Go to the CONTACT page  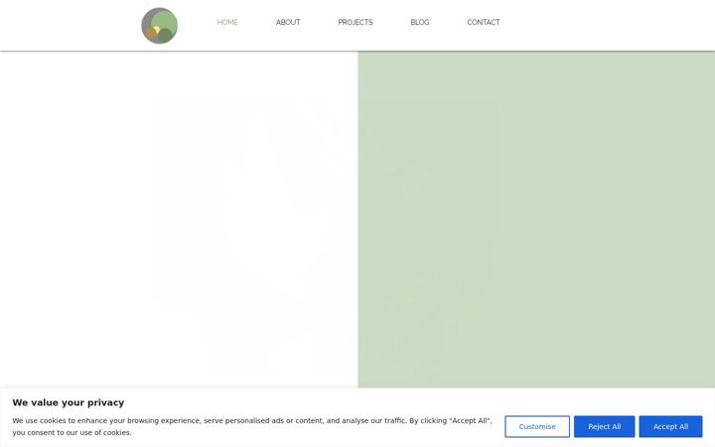[x=484, y=22]
